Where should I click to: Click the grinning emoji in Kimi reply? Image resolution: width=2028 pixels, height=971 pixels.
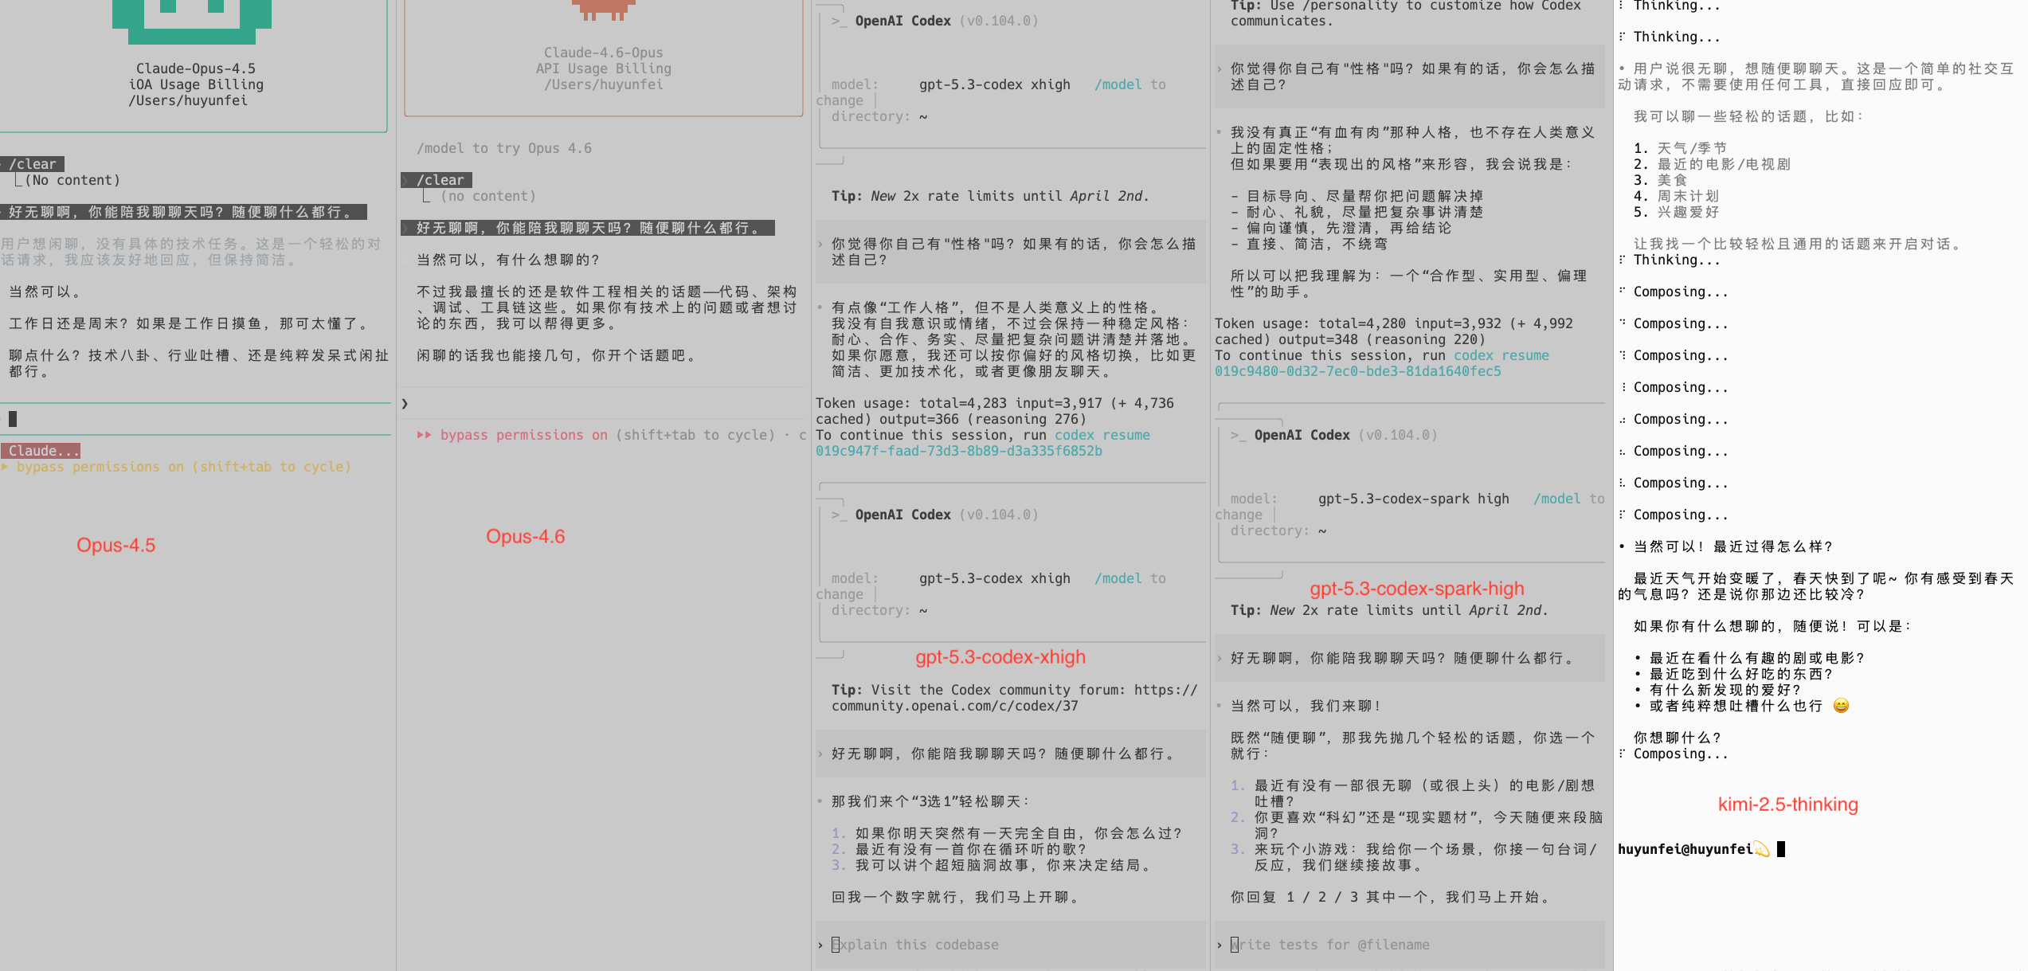(1841, 706)
